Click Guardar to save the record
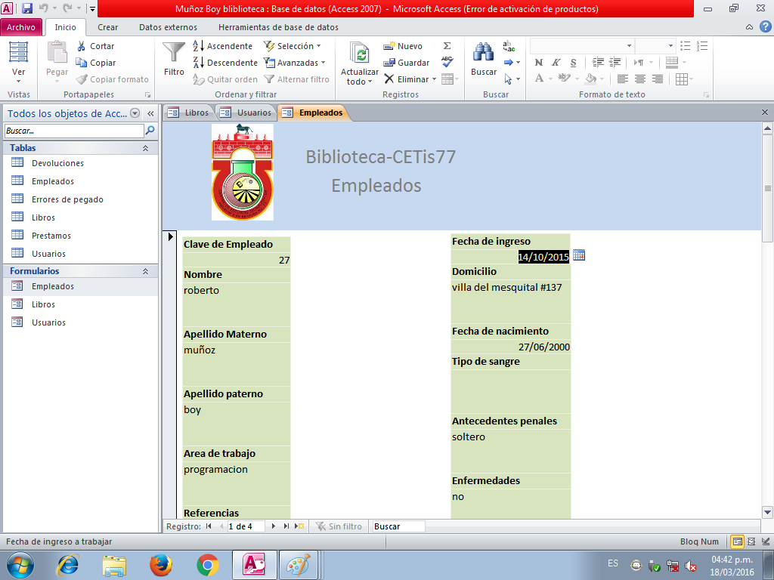 pos(406,63)
